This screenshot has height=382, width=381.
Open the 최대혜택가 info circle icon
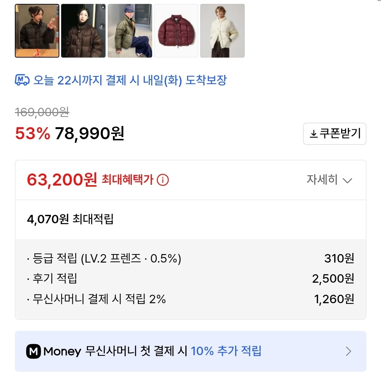pos(163,180)
